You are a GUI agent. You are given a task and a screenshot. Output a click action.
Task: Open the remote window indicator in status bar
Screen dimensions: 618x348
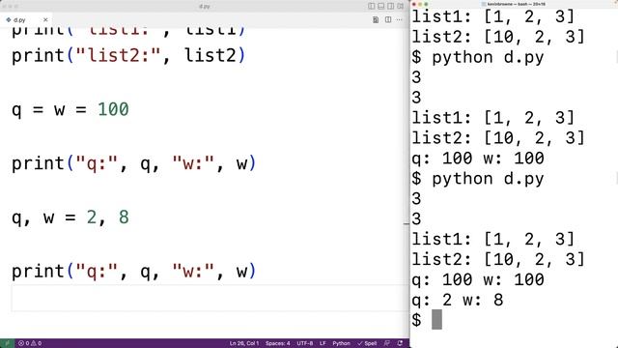point(7,343)
